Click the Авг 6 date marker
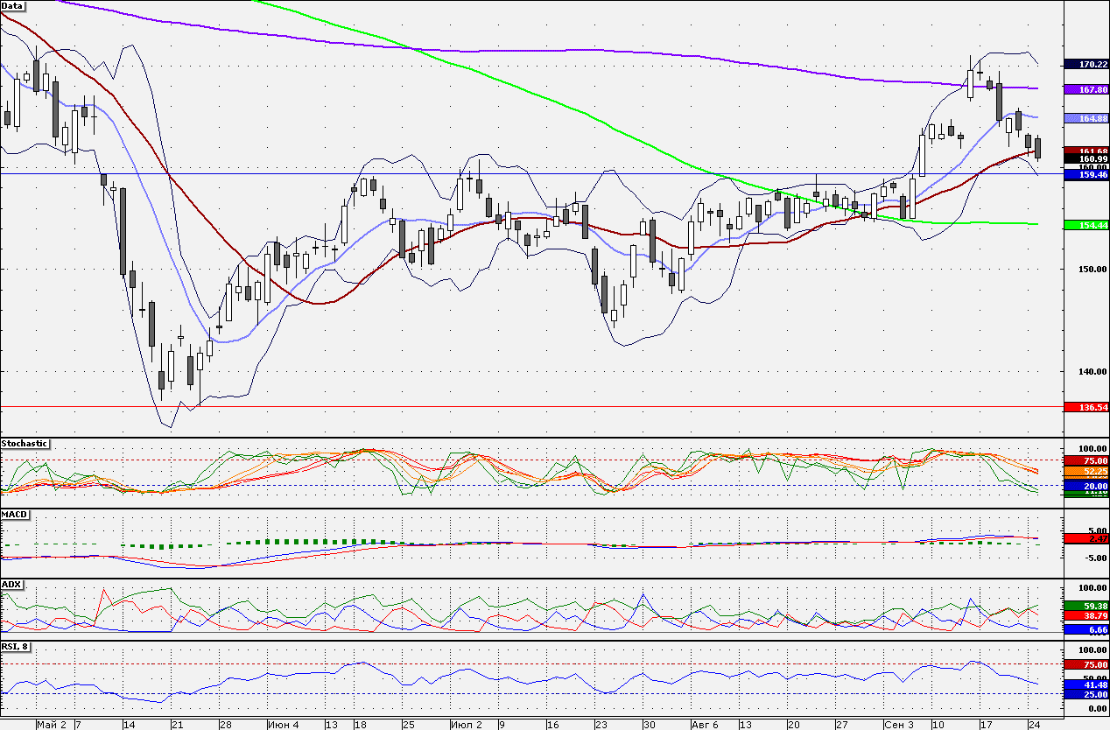 (704, 725)
